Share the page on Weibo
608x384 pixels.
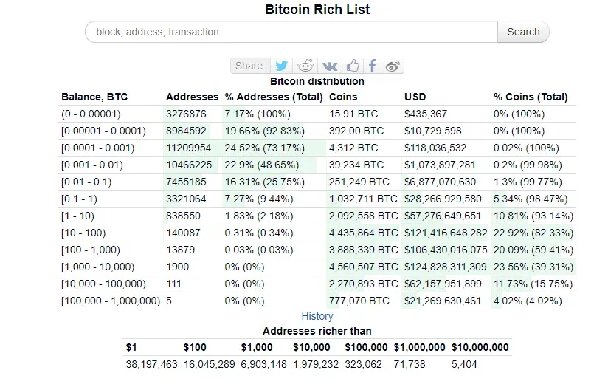tap(393, 66)
